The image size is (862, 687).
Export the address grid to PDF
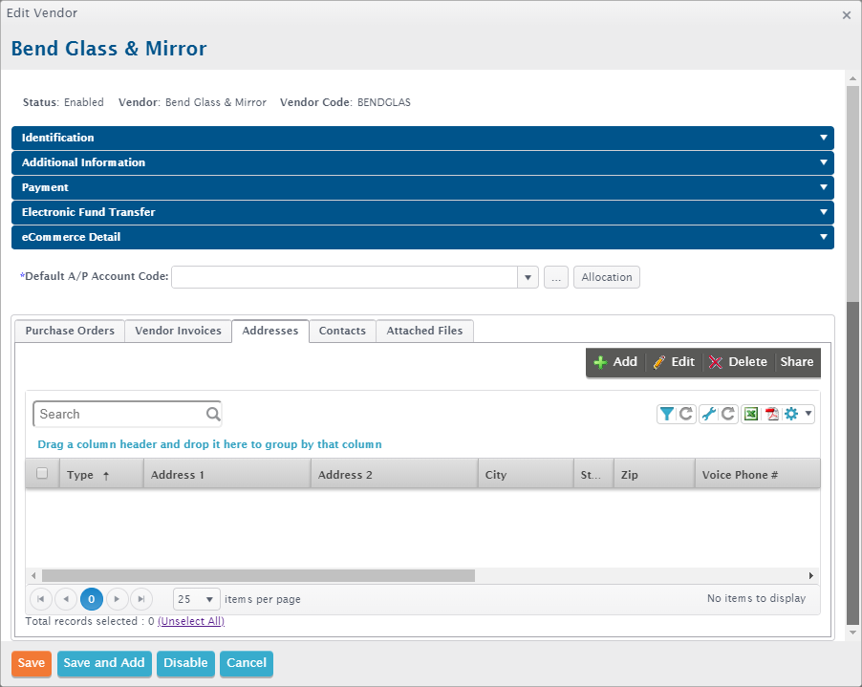point(771,414)
